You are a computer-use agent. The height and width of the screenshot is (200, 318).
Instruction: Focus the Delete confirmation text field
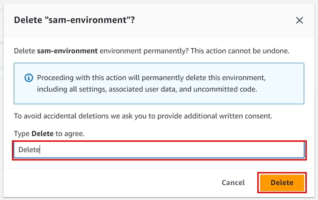159,150
